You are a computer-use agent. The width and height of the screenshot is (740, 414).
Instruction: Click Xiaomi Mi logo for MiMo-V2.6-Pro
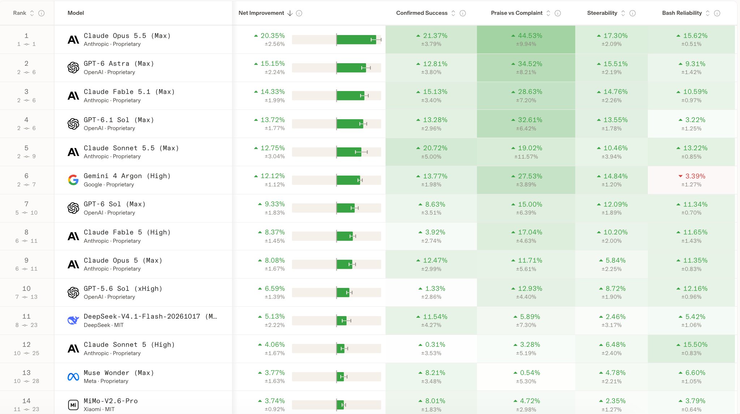pos(73,405)
